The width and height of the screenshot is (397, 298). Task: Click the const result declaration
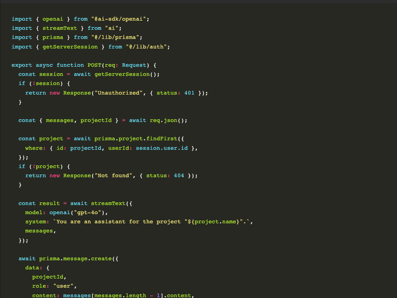39,203
